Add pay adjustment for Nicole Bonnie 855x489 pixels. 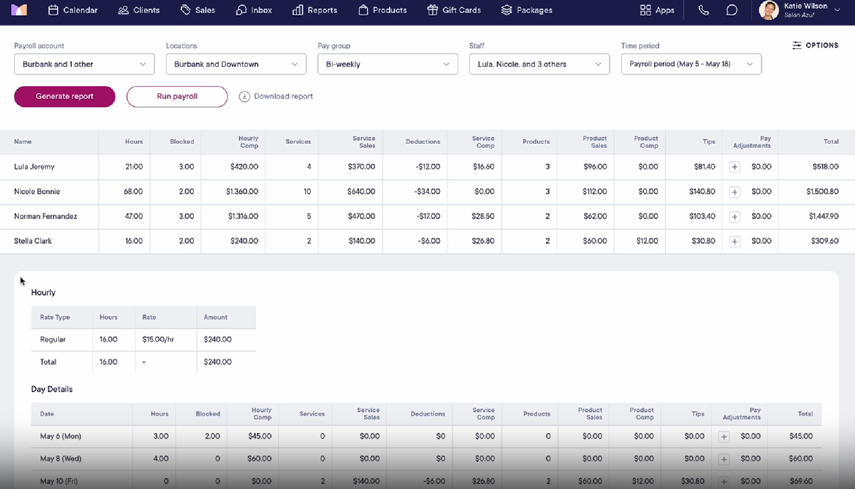coord(734,192)
